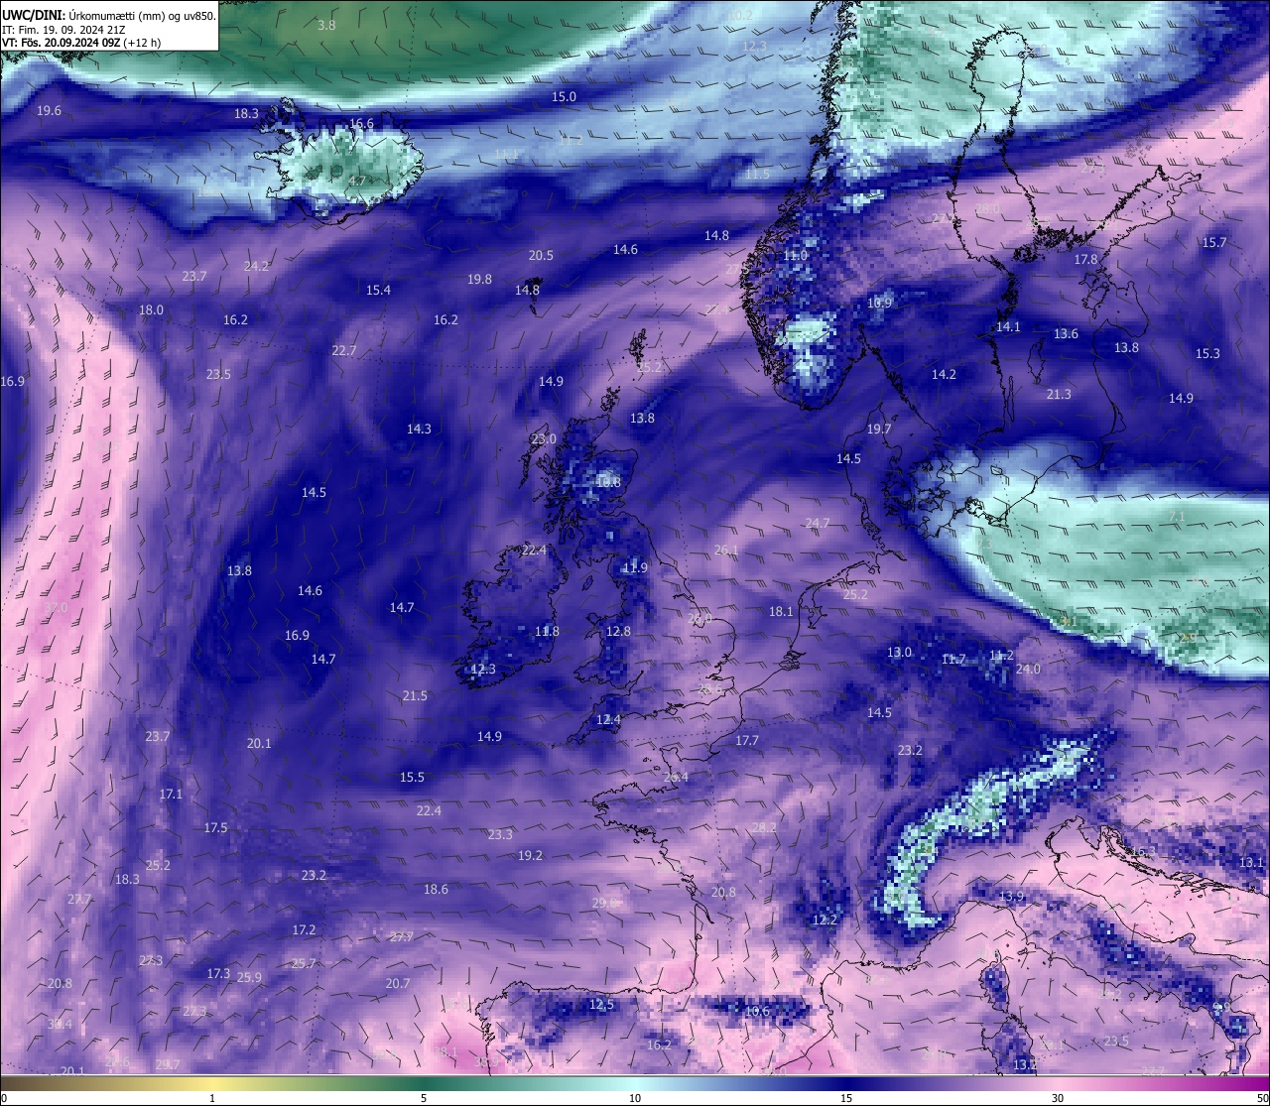Click the 15.5 value on the map
Image resolution: width=1270 pixels, height=1106 pixels.
point(412,777)
